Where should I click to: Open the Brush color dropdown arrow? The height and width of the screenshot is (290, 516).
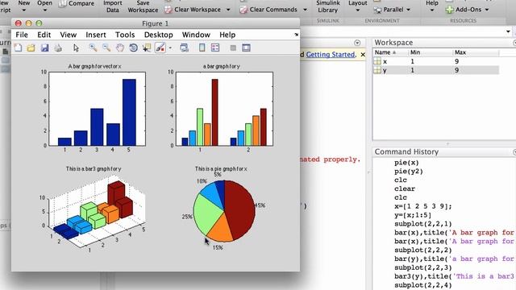pos(170,48)
